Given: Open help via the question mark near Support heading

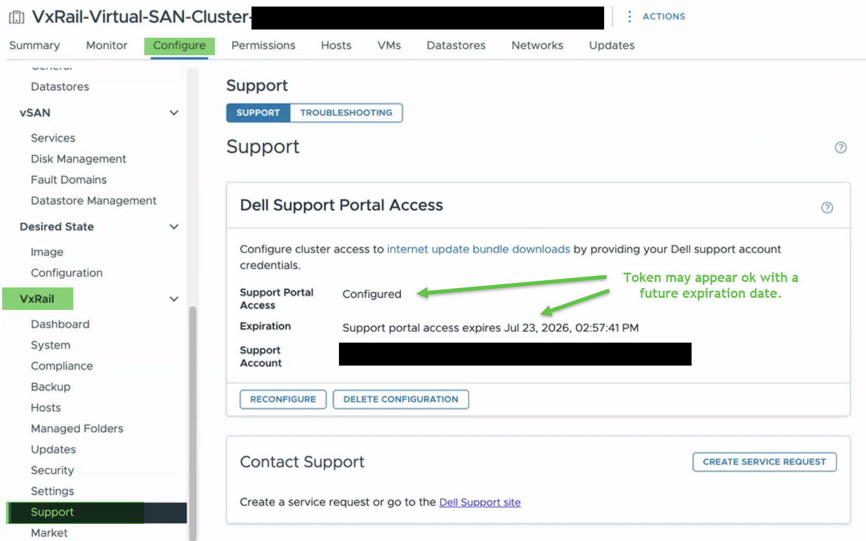Looking at the screenshot, I should coord(840,147).
